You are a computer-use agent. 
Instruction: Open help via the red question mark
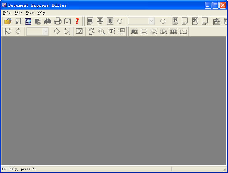77,21
